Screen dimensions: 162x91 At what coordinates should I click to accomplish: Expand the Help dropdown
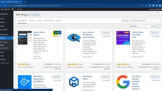tap(158, 12)
